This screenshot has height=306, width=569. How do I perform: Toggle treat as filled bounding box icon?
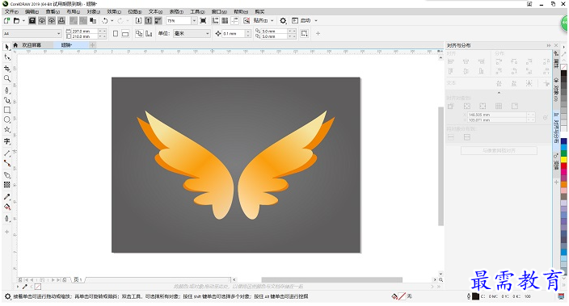tap(305, 34)
